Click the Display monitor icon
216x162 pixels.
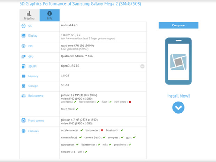pos(24,36)
